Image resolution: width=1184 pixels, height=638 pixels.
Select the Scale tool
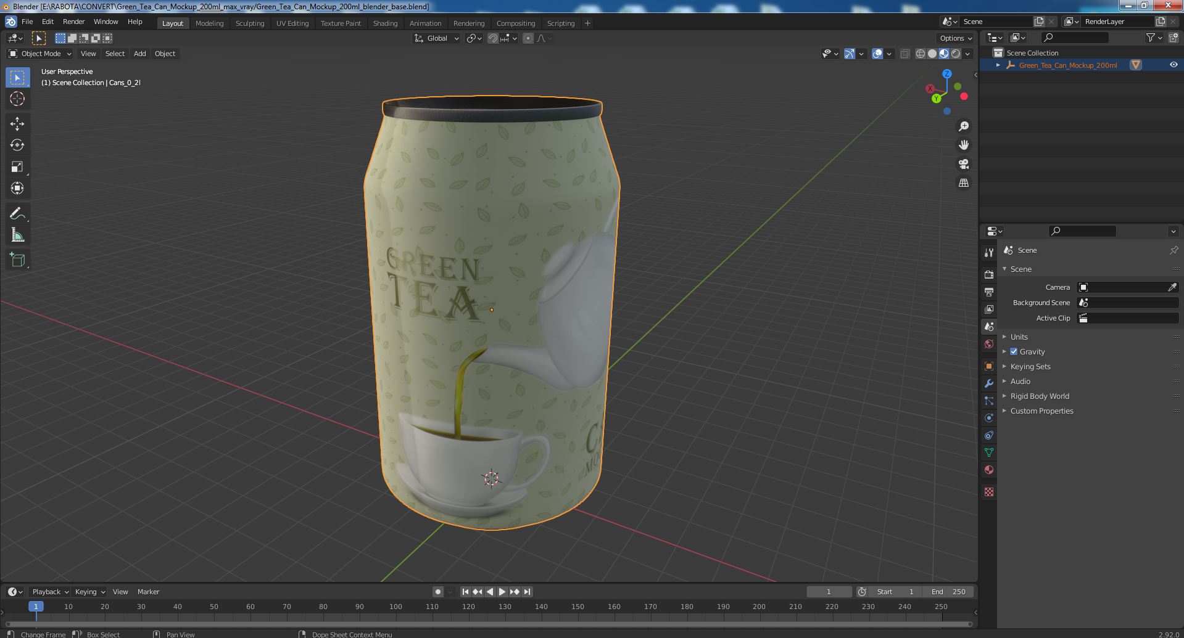17,166
